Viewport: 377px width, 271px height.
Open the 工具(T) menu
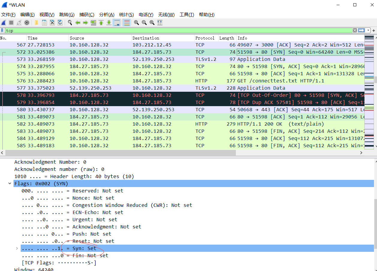point(187,15)
